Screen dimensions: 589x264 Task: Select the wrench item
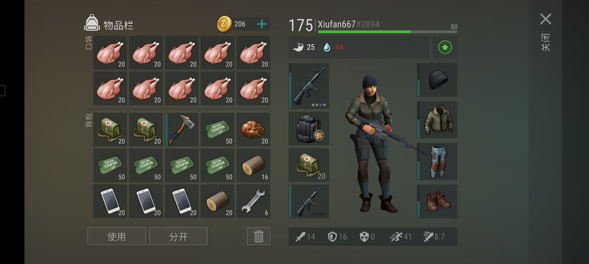click(253, 201)
